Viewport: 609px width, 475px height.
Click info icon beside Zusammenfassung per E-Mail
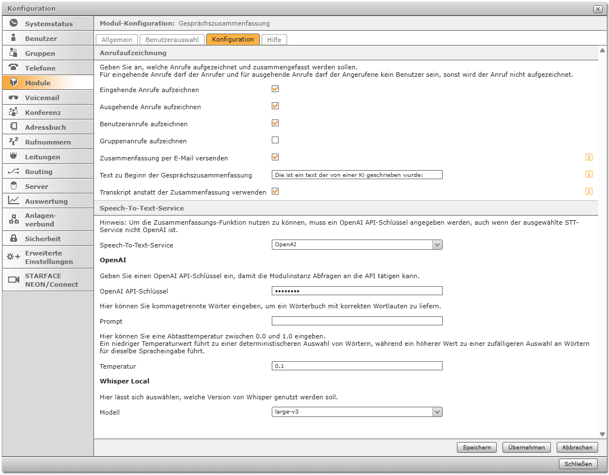click(589, 157)
